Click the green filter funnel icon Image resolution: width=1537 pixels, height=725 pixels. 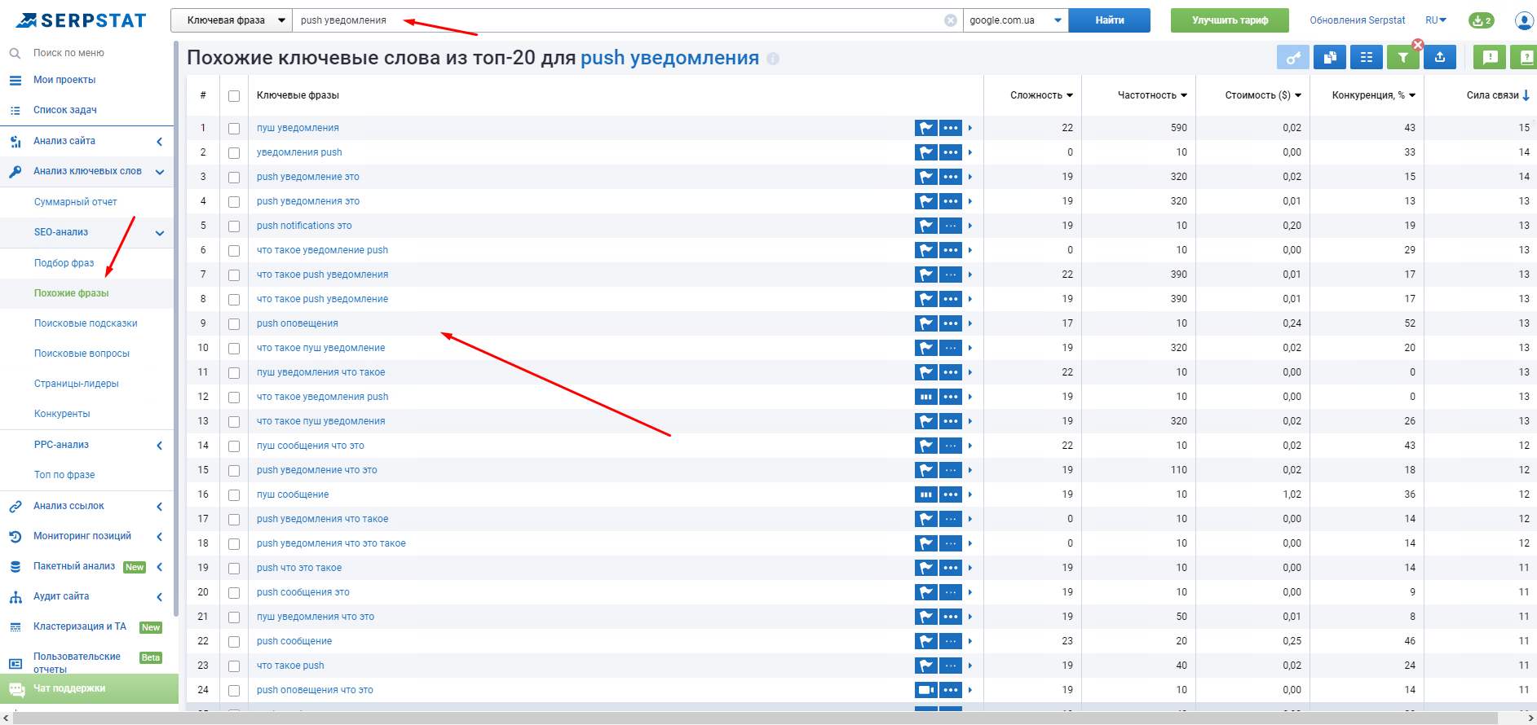tap(1402, 57)
